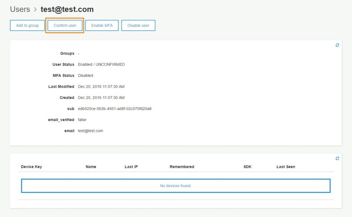Click the Remembered column header
Screen dimensions: 352x217
click(182, 167)
